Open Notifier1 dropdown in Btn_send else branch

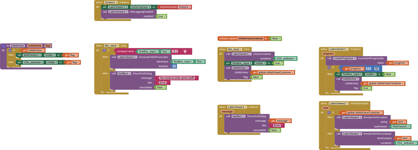click(x=125, y=73)
